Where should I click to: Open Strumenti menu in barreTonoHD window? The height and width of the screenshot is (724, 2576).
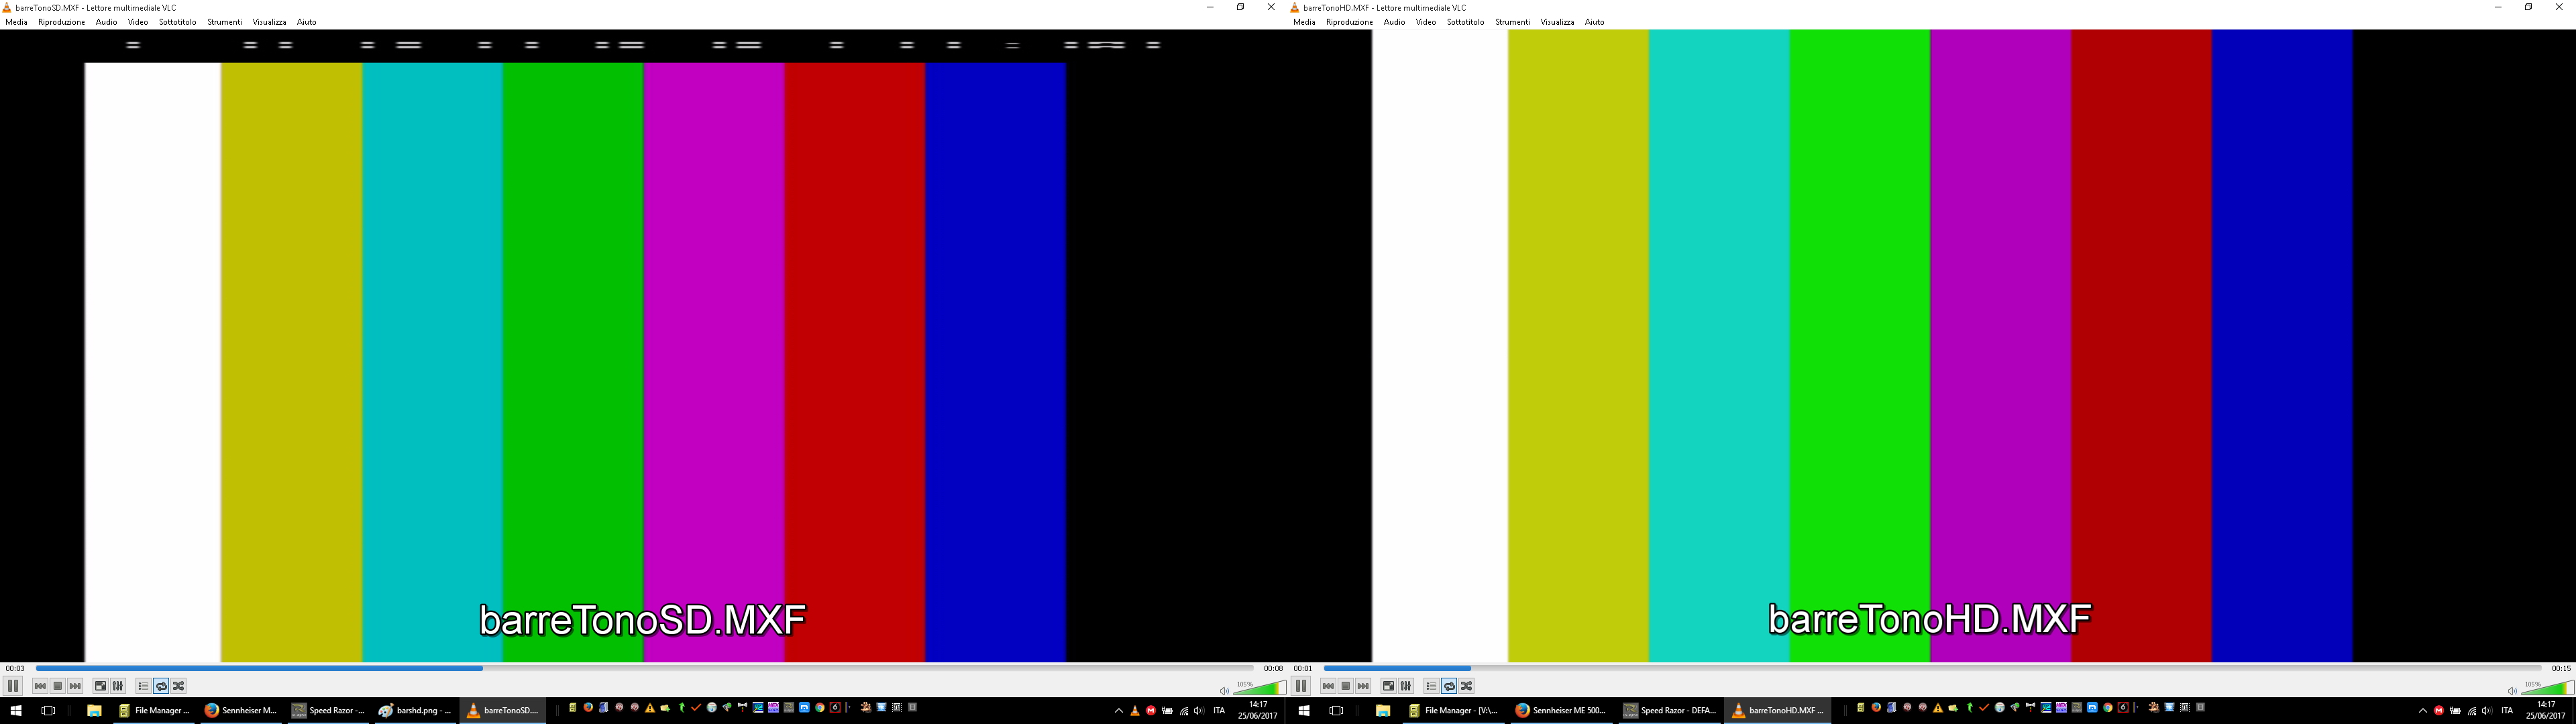click(1512, 22)
